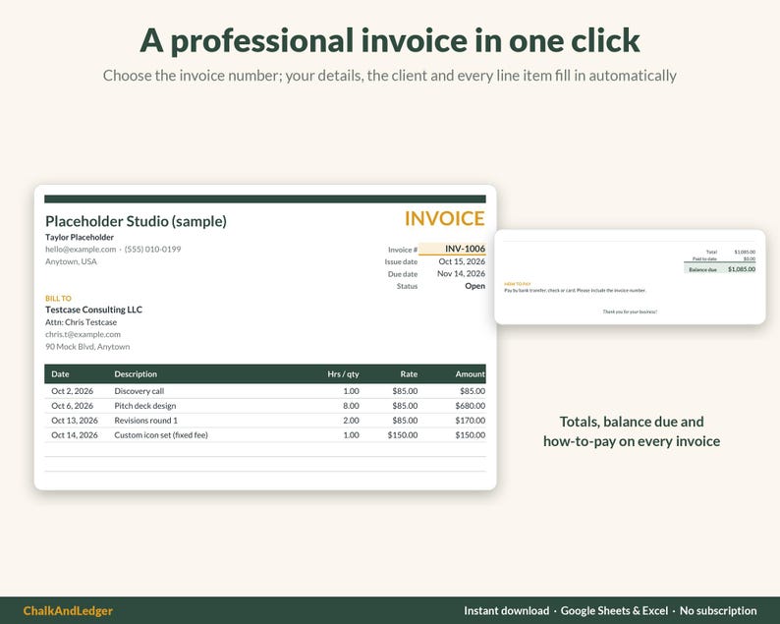This screenshot has width=780, height=624.
Task: Click the "90 Mock Blvd, Anytown" address
Action: (x=87, y=347)
